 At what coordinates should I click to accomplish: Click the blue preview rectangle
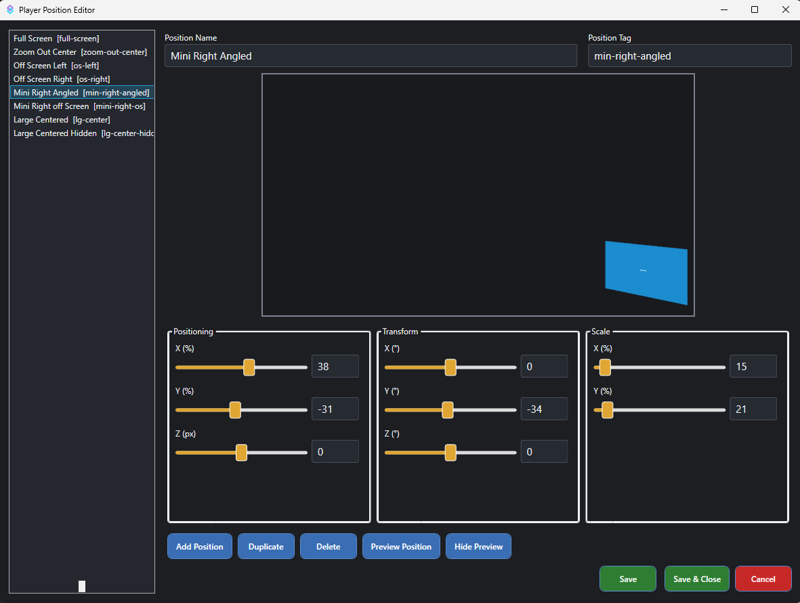click(646, 273)
